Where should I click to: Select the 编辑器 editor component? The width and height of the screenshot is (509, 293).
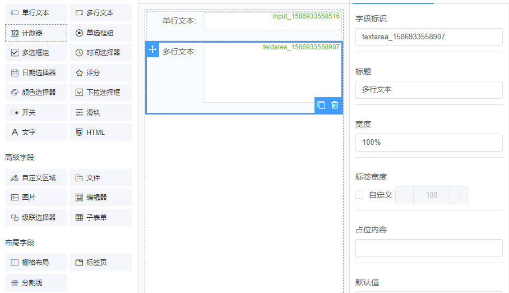tap(100, 198)
